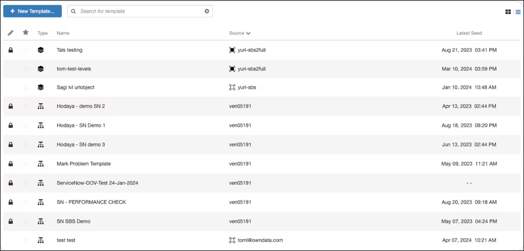Click the toml@owndata.com source text
Viewport: 524px width, 251px height.
pos(260,240)
